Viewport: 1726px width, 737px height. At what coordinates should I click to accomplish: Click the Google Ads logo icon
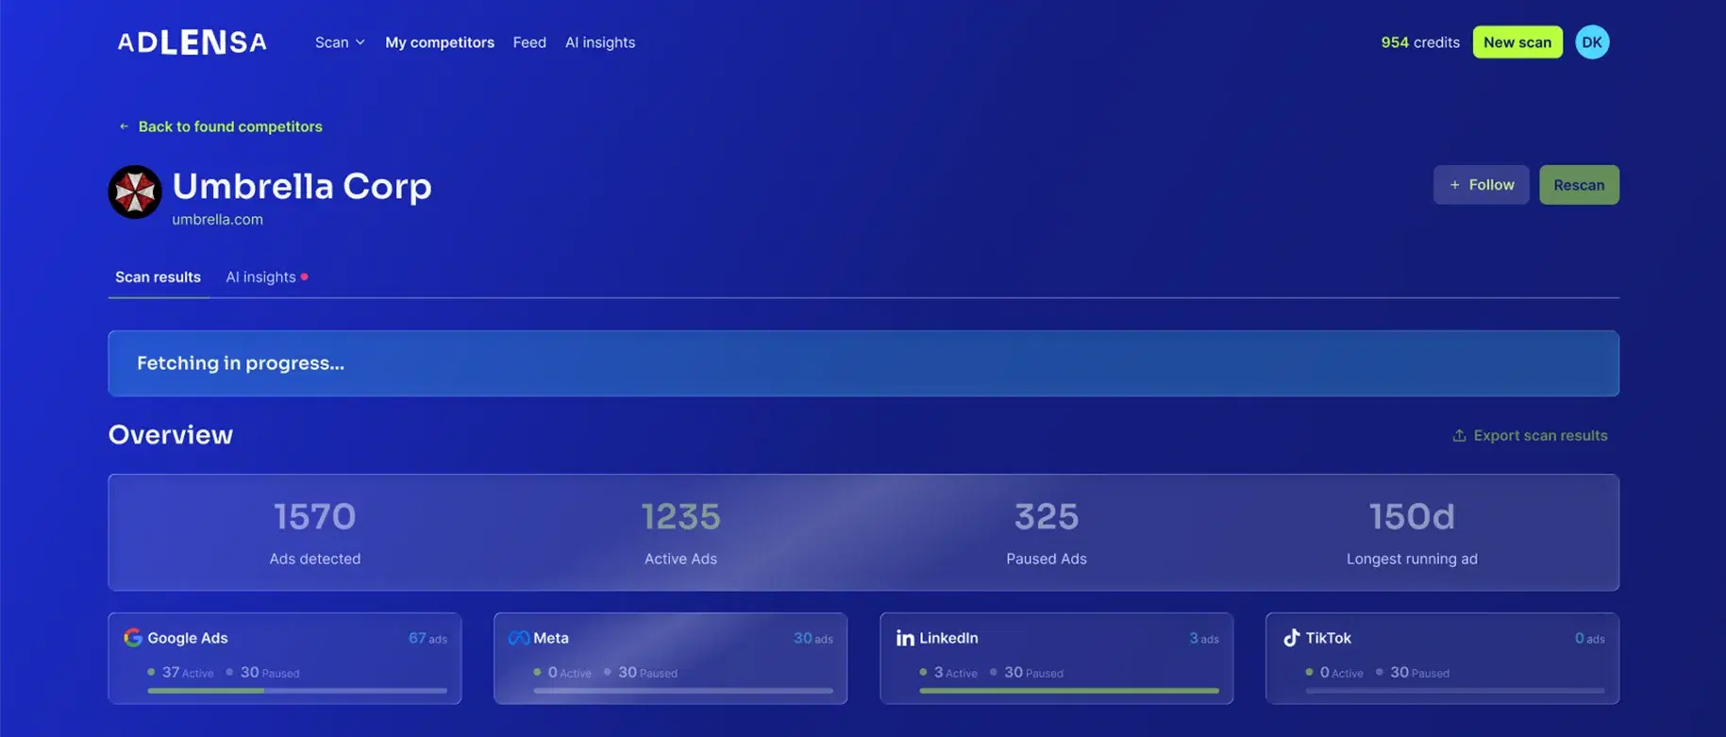tap(133, 638)
